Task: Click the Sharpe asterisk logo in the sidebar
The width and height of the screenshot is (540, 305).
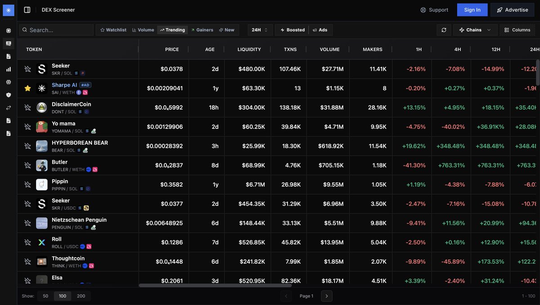Action: [x=9, y=10]
